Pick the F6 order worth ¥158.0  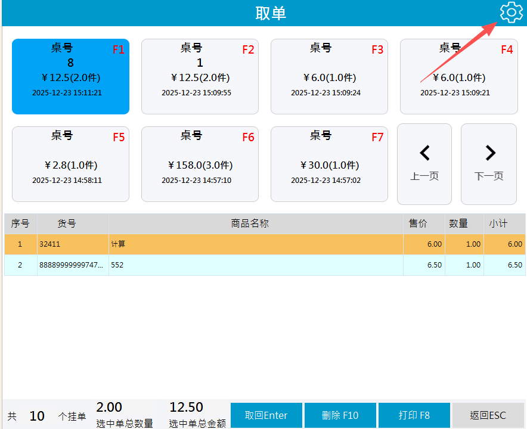tap(200, 164)
